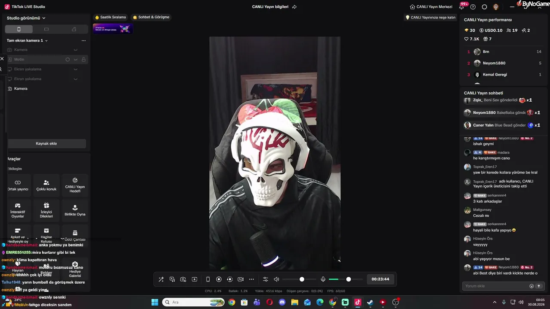The width and height of the screenshot is (550, 309).
Task: Open the profile avatar menu
Action: click(496, 7)
